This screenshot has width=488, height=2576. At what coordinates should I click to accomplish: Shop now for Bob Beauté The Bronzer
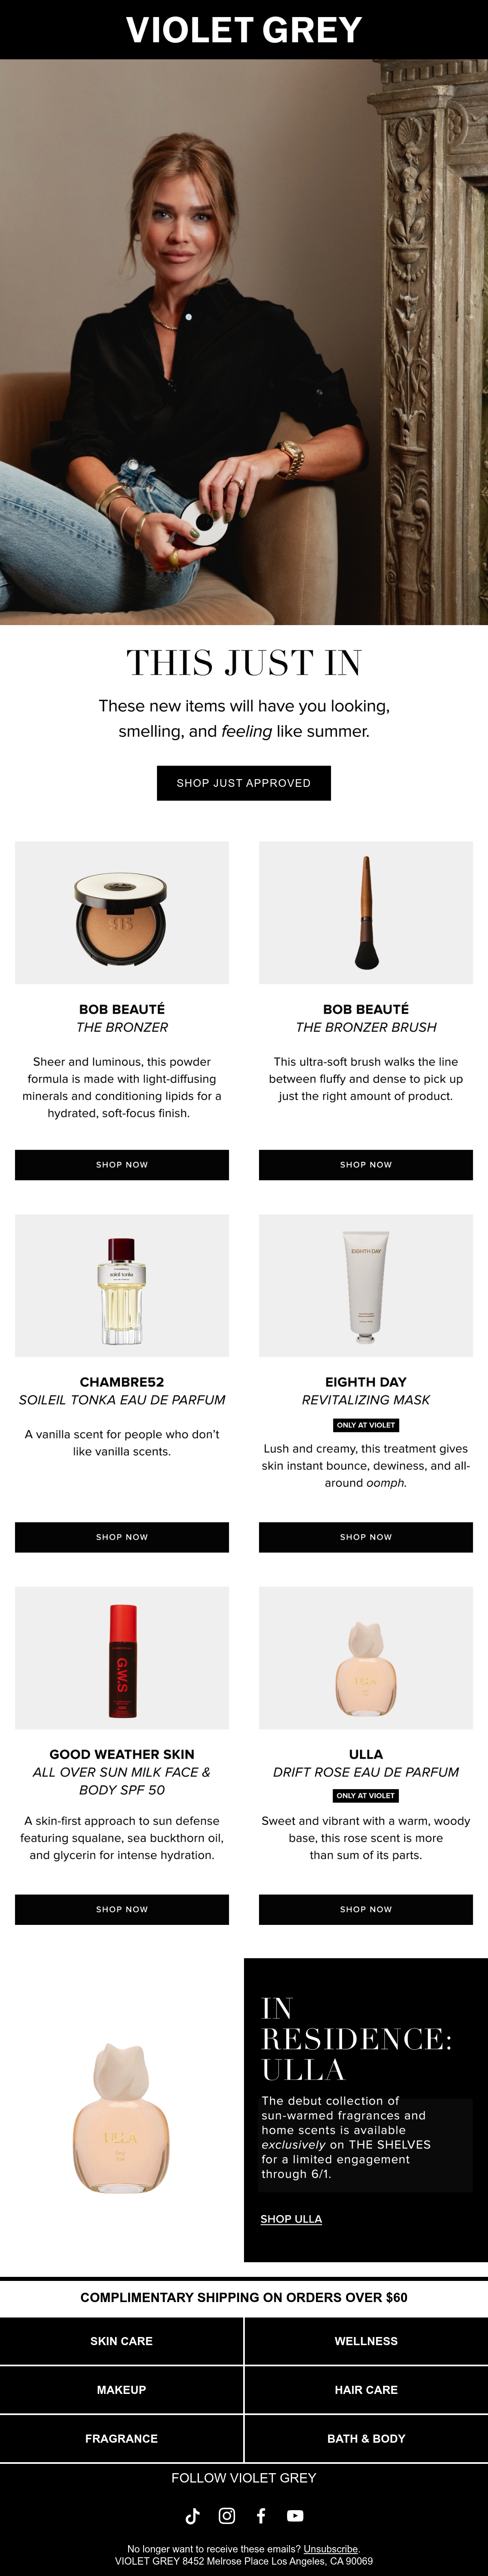(122, 1164)
